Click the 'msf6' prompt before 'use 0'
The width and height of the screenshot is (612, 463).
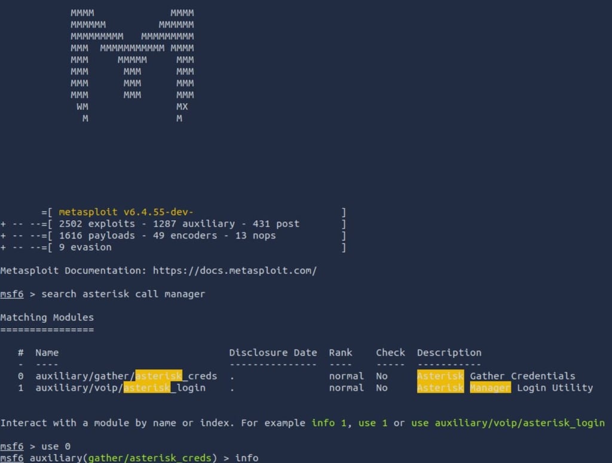click(12, 446)
